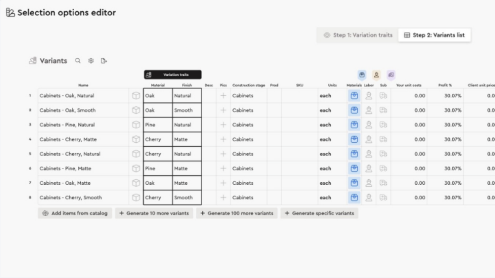Toggle the Sub cost type header icon

coord(391,75)
